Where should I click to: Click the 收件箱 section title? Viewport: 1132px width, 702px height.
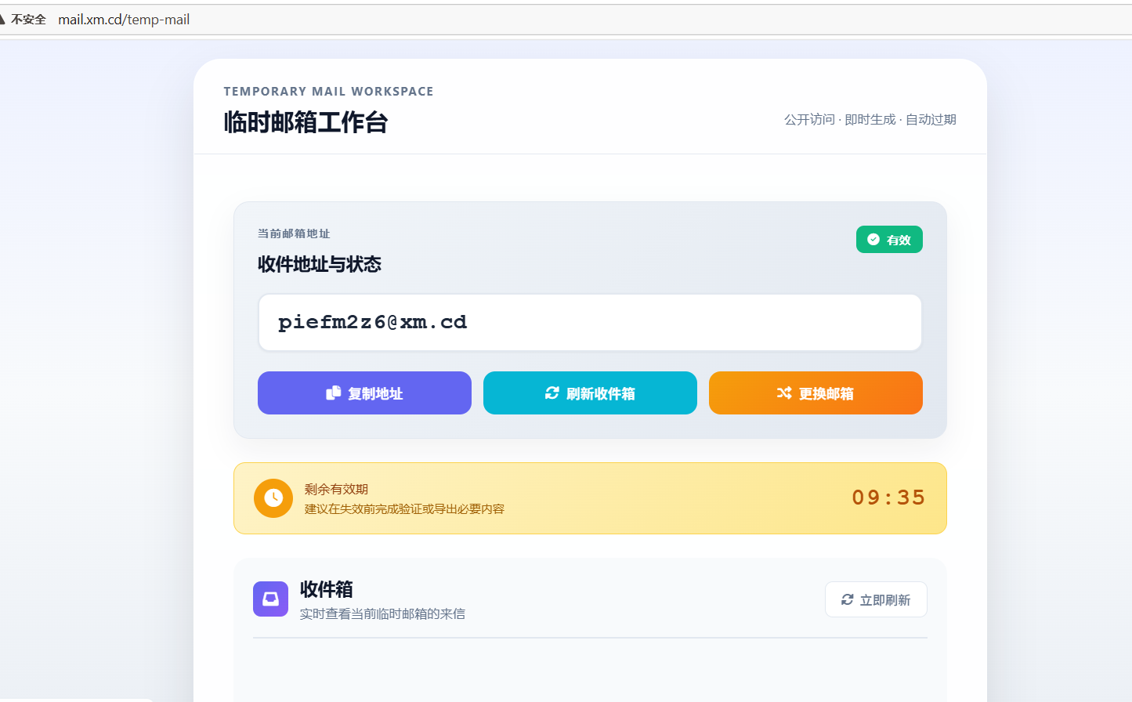click(327, 589)
